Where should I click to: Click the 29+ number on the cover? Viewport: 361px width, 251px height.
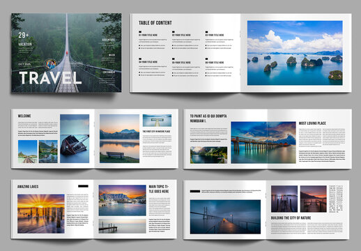(24, 36)
